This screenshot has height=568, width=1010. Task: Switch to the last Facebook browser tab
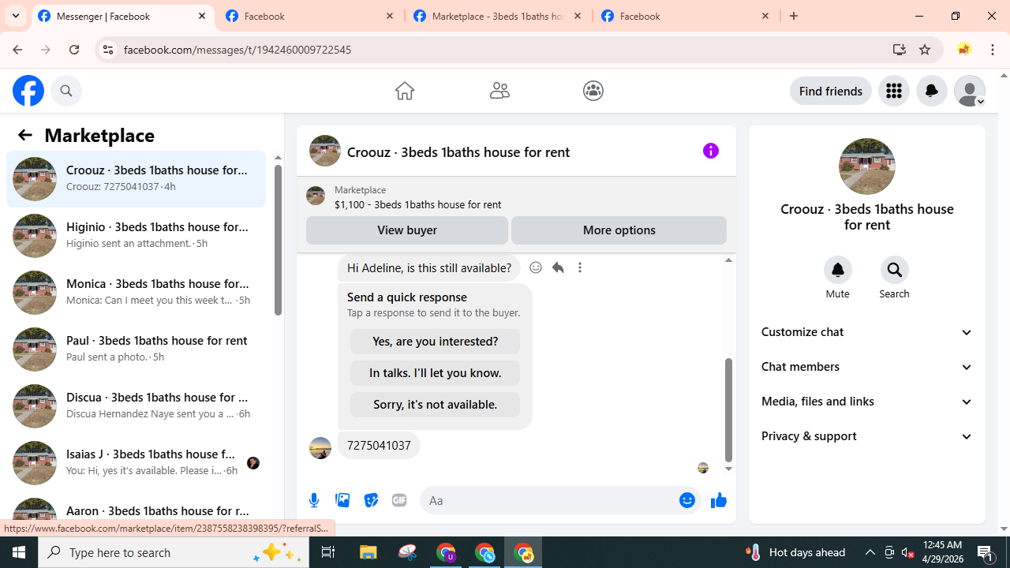click(x=686, y=16)
